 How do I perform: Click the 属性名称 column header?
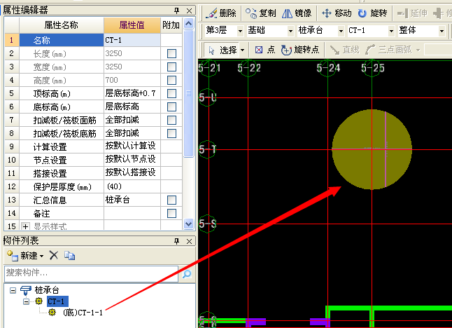pyautogui.click(x=61, y=25)
